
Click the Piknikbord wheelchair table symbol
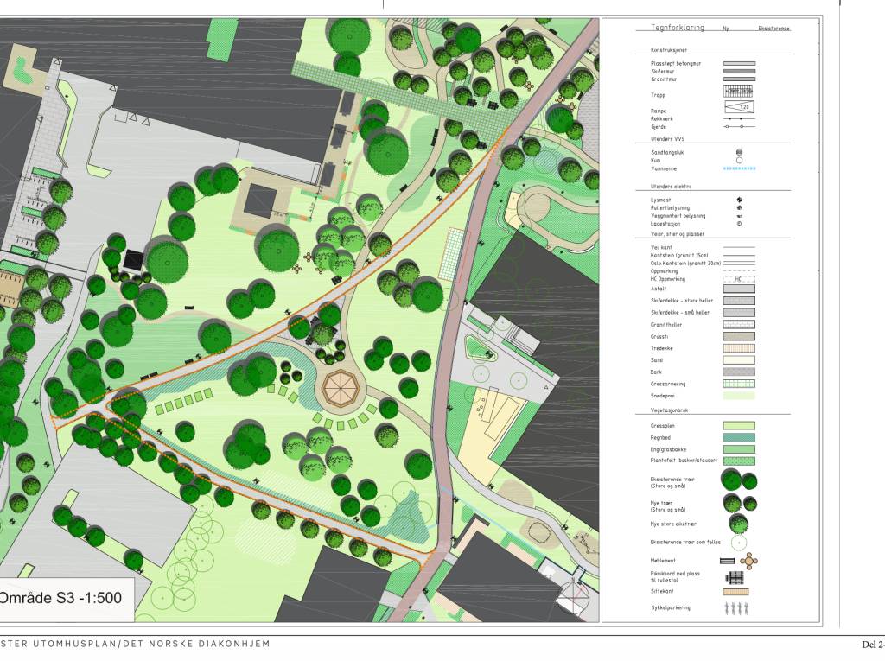[735, 576]
